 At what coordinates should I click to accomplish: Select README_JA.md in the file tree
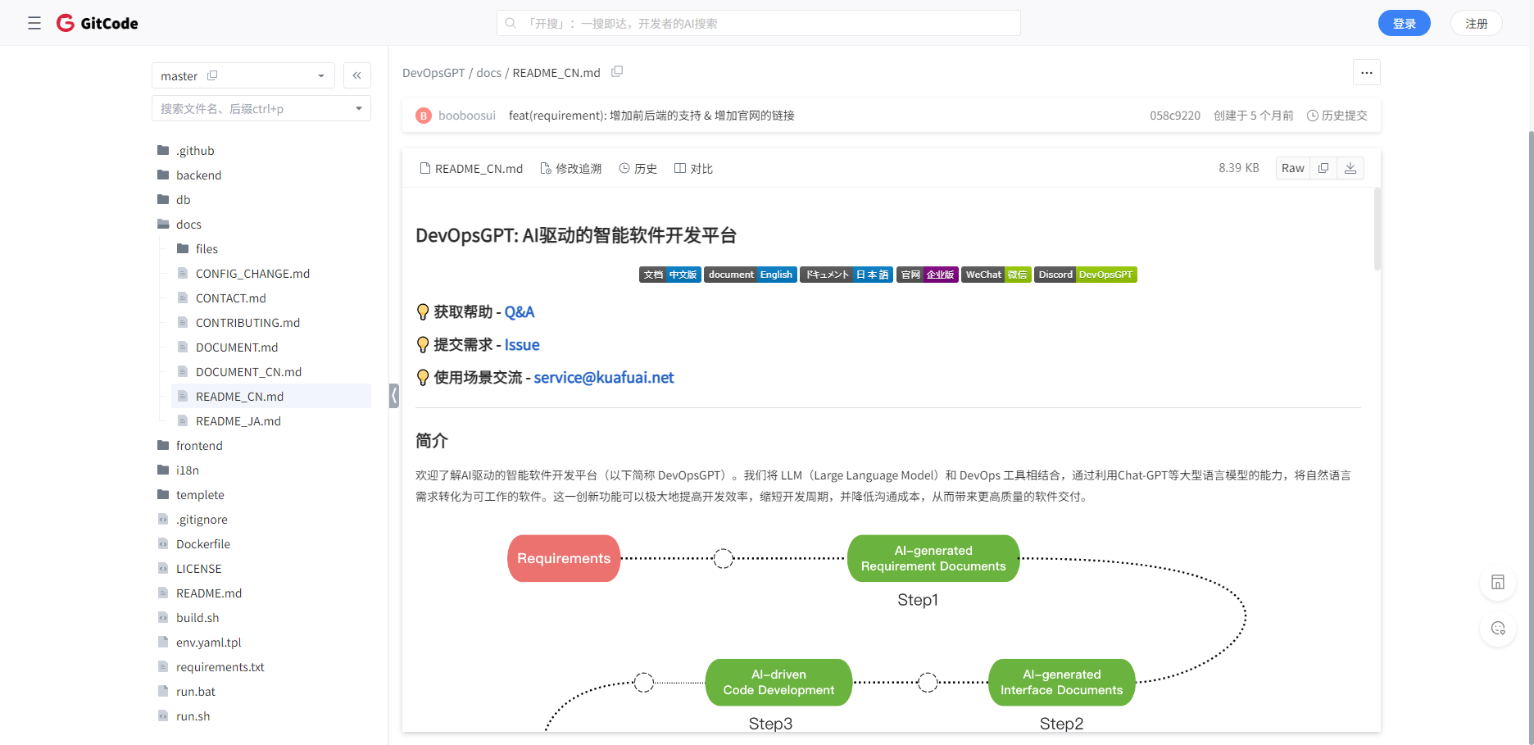[238, 420]
